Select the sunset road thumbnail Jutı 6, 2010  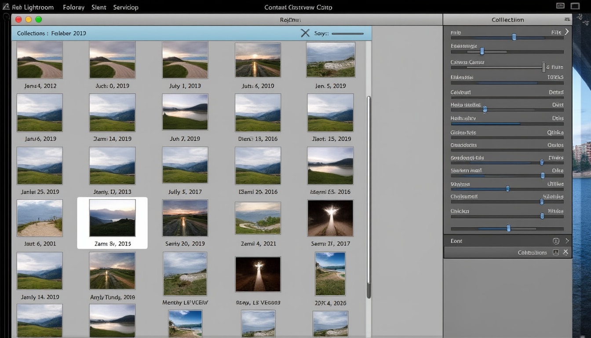[x=258, y=60]
